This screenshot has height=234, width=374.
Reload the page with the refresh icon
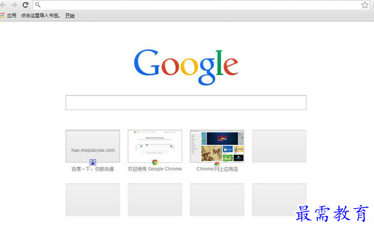click(26, 5)
